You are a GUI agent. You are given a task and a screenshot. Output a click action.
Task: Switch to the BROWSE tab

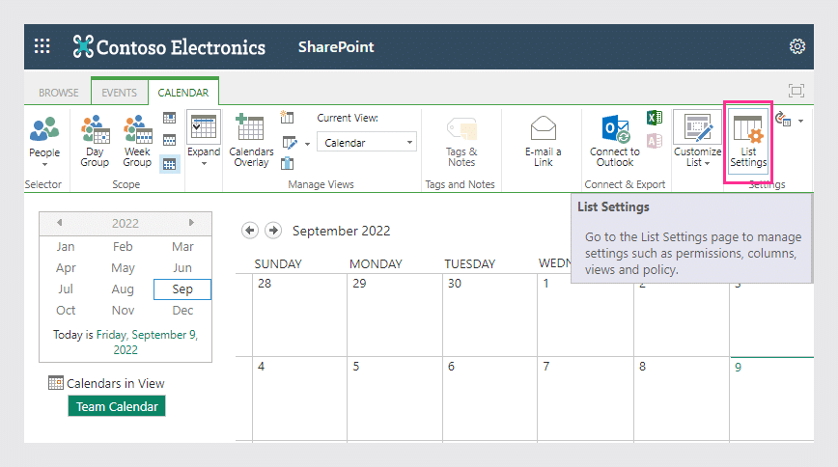(58, 93)
